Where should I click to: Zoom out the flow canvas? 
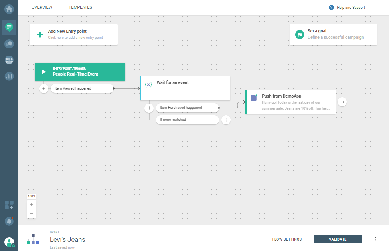click(x=32, y=214)
